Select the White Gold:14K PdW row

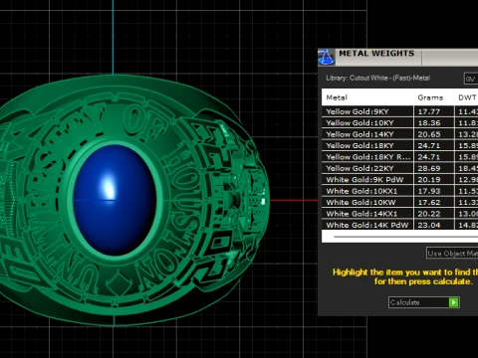[399, 225]
